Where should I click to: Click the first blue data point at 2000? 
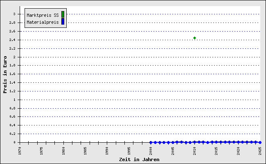(x=151, y=142)
